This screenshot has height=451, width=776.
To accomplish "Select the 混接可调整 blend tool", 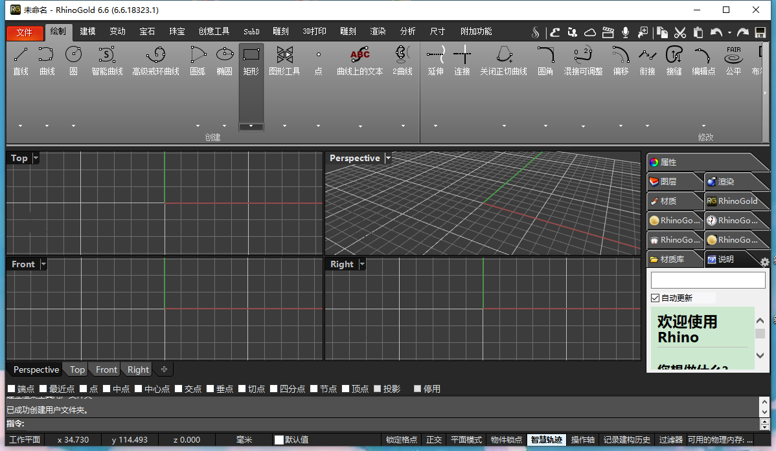I will 583,61.
